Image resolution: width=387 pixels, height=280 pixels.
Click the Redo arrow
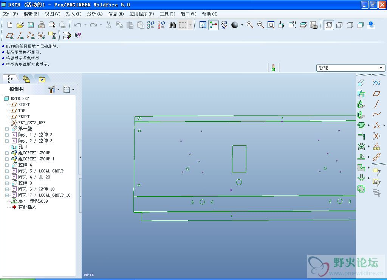[x=93, y=25]
